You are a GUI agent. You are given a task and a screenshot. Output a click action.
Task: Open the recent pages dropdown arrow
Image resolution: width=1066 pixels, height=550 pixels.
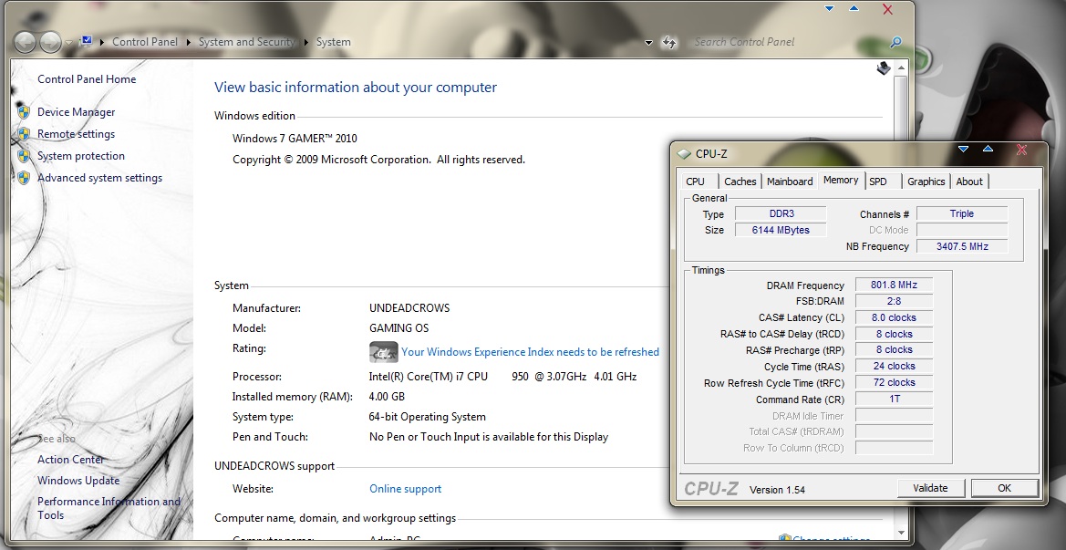click(x=69, y=43)
